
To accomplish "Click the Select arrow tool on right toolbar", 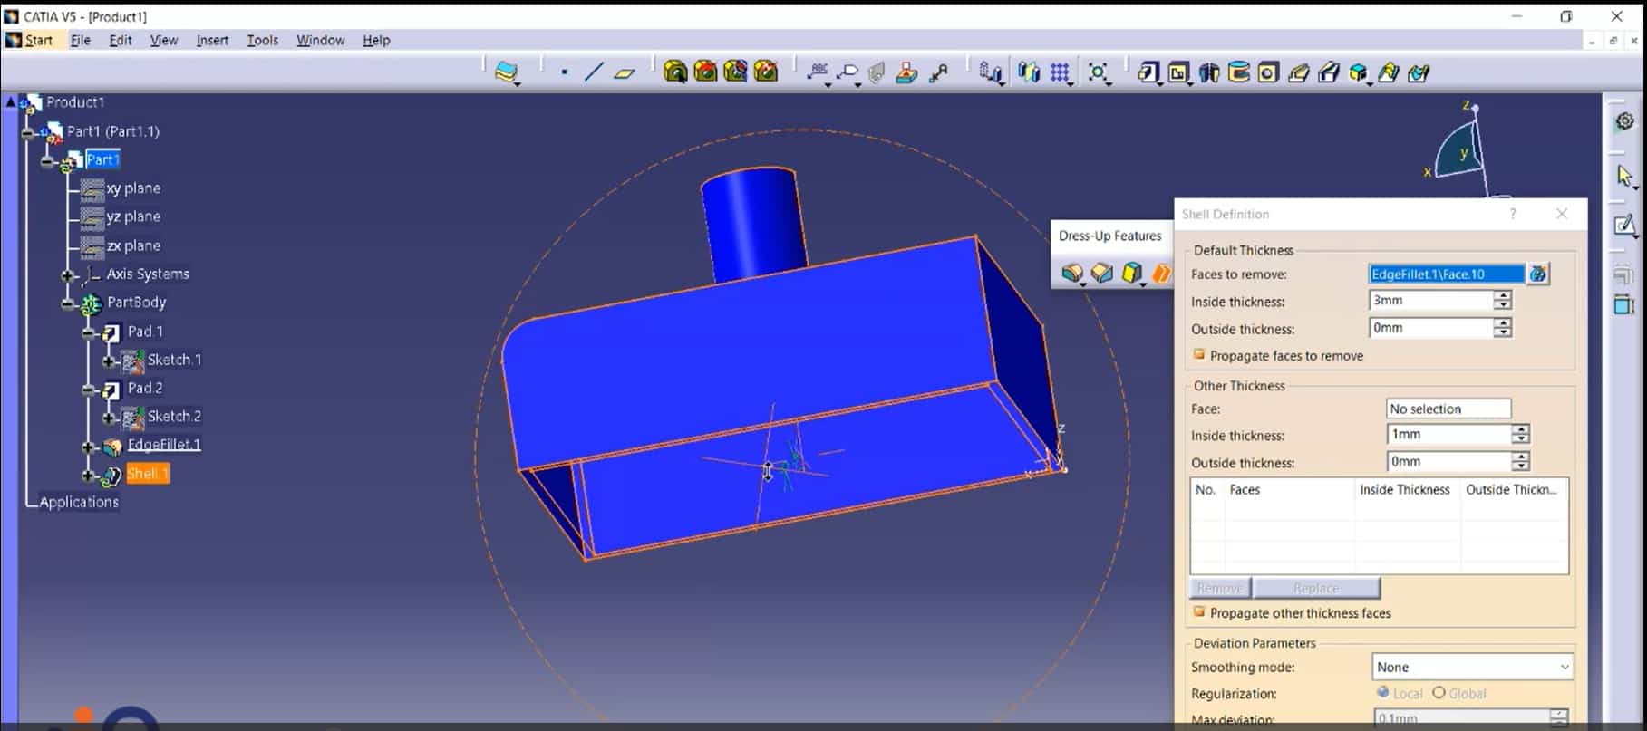I will [1624, 176].
